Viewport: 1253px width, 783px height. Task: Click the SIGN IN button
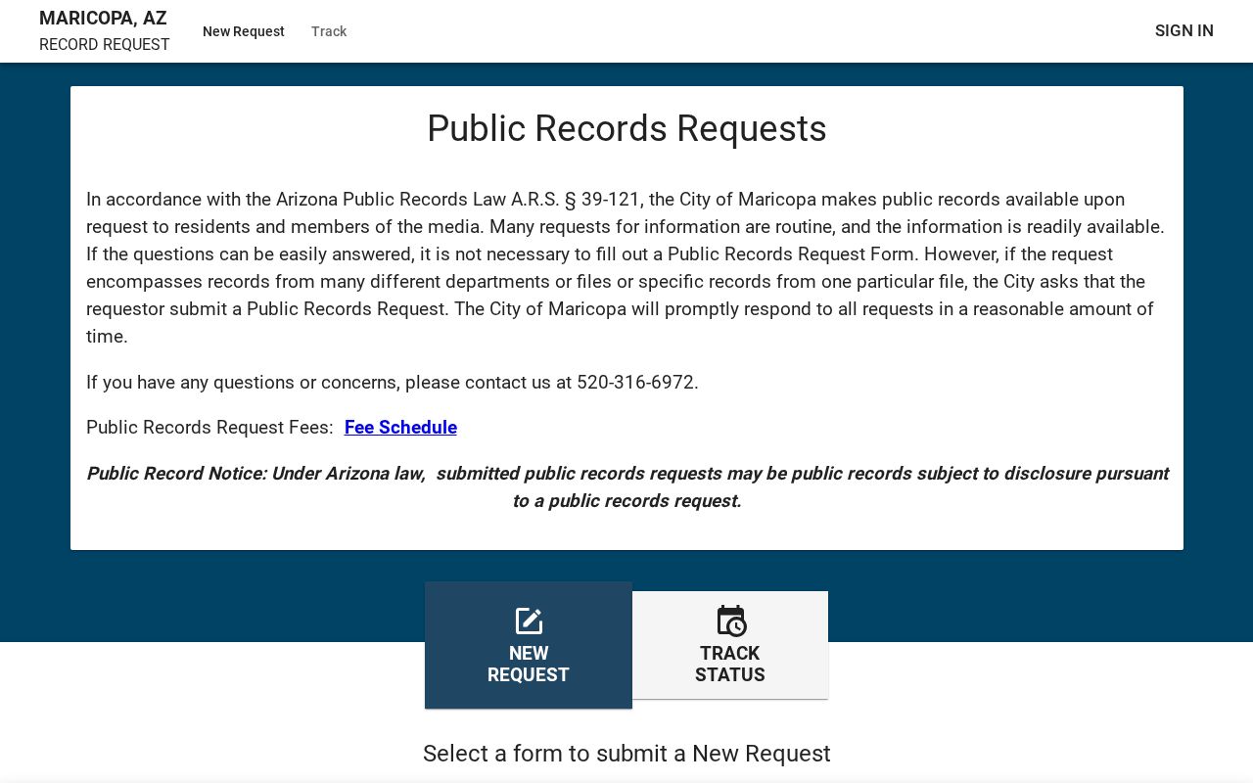(x=1184, y=30)
